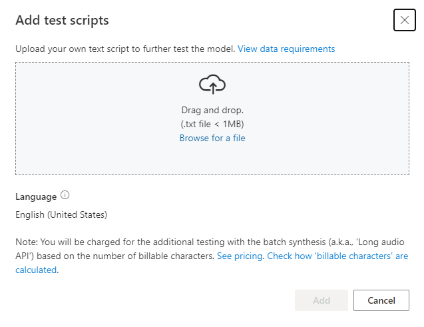This screenshot has width=424, height=327.
Task: Click the cloud upload icon
Action: [x=212, y=85]
